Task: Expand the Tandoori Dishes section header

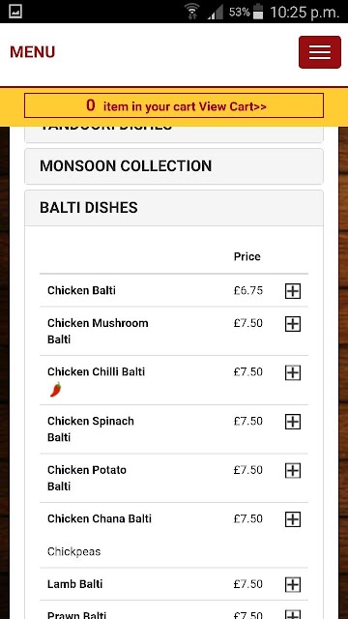Action: (174, 133)
